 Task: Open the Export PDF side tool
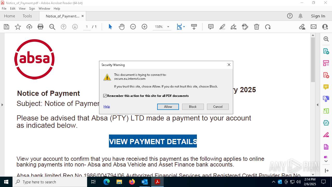326,51
